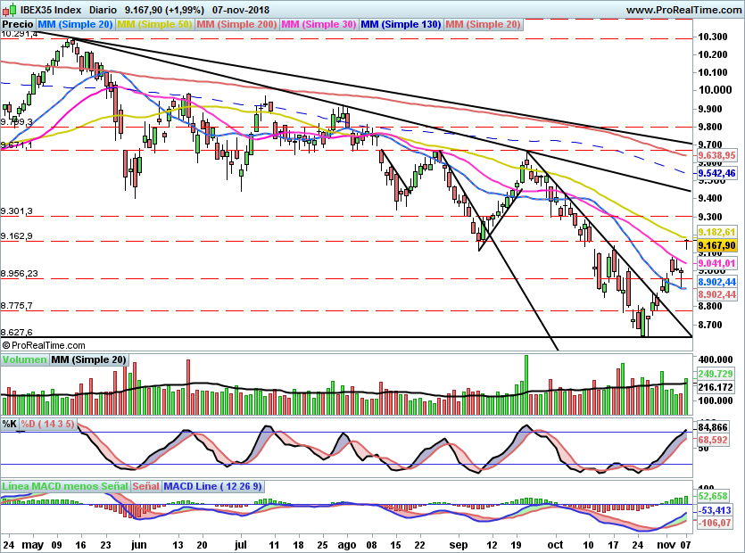Click the yellow current price tag 9.167,90
Viewport: 745px width, 553px height.
click(717, 245)
